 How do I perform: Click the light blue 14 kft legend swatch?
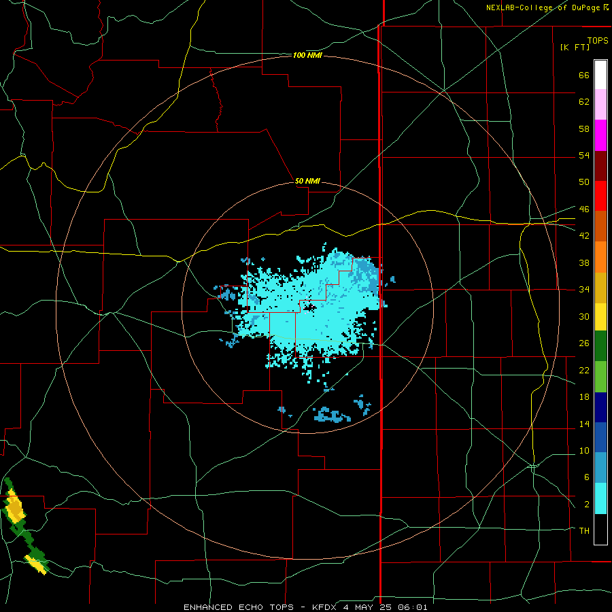coord(600,468)
